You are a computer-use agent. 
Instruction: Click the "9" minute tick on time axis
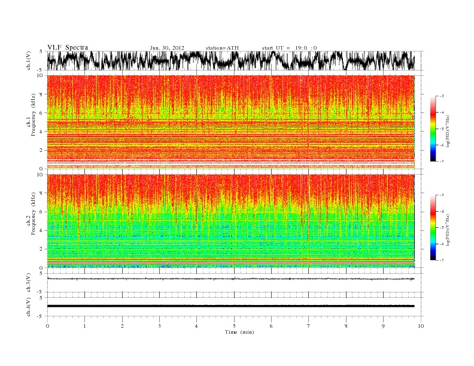[383, 326]
